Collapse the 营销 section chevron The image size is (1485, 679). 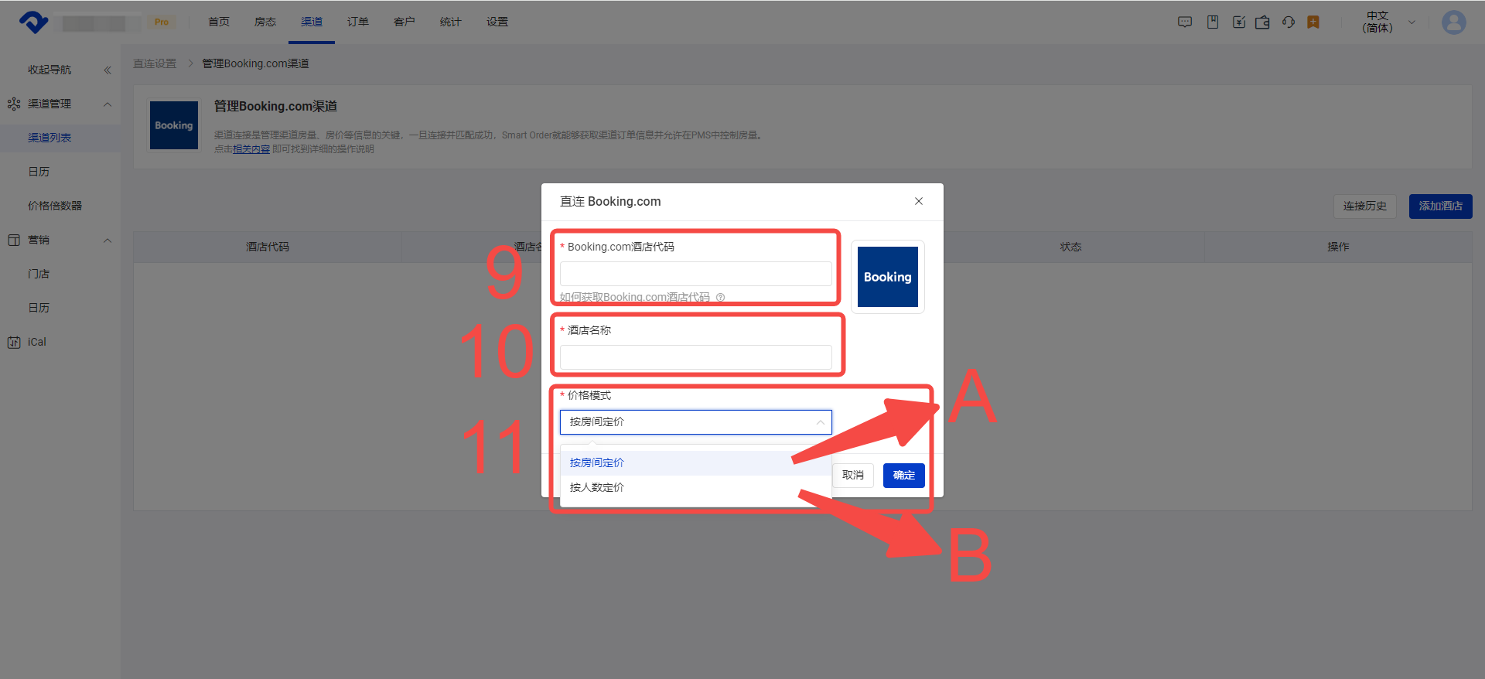pos(108,241)
